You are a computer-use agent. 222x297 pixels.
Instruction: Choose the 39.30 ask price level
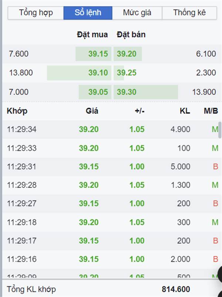(x=127, y=92)
